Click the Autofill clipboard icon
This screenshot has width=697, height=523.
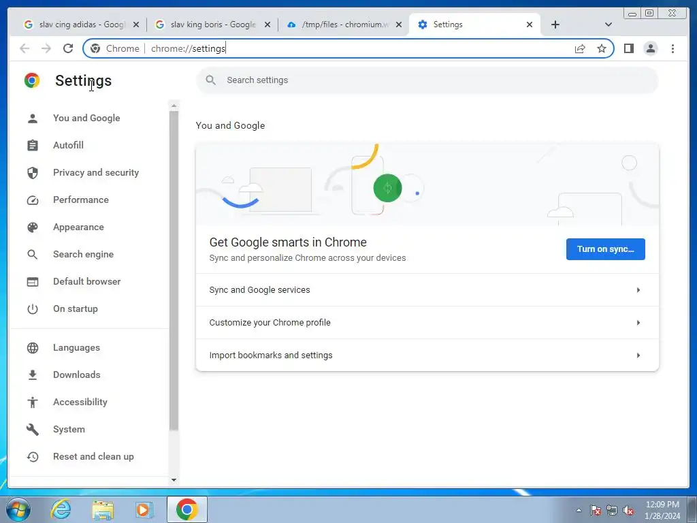click(33, 146)
